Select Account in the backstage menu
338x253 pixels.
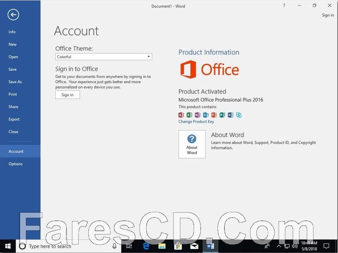[x=20, y=151]
